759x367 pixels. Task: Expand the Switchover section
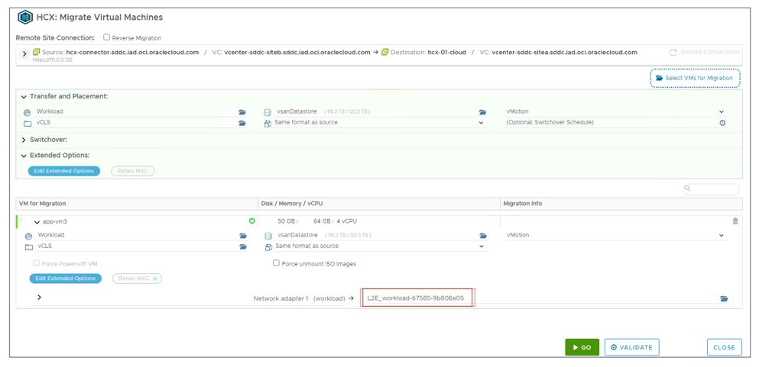pos(24,140)
